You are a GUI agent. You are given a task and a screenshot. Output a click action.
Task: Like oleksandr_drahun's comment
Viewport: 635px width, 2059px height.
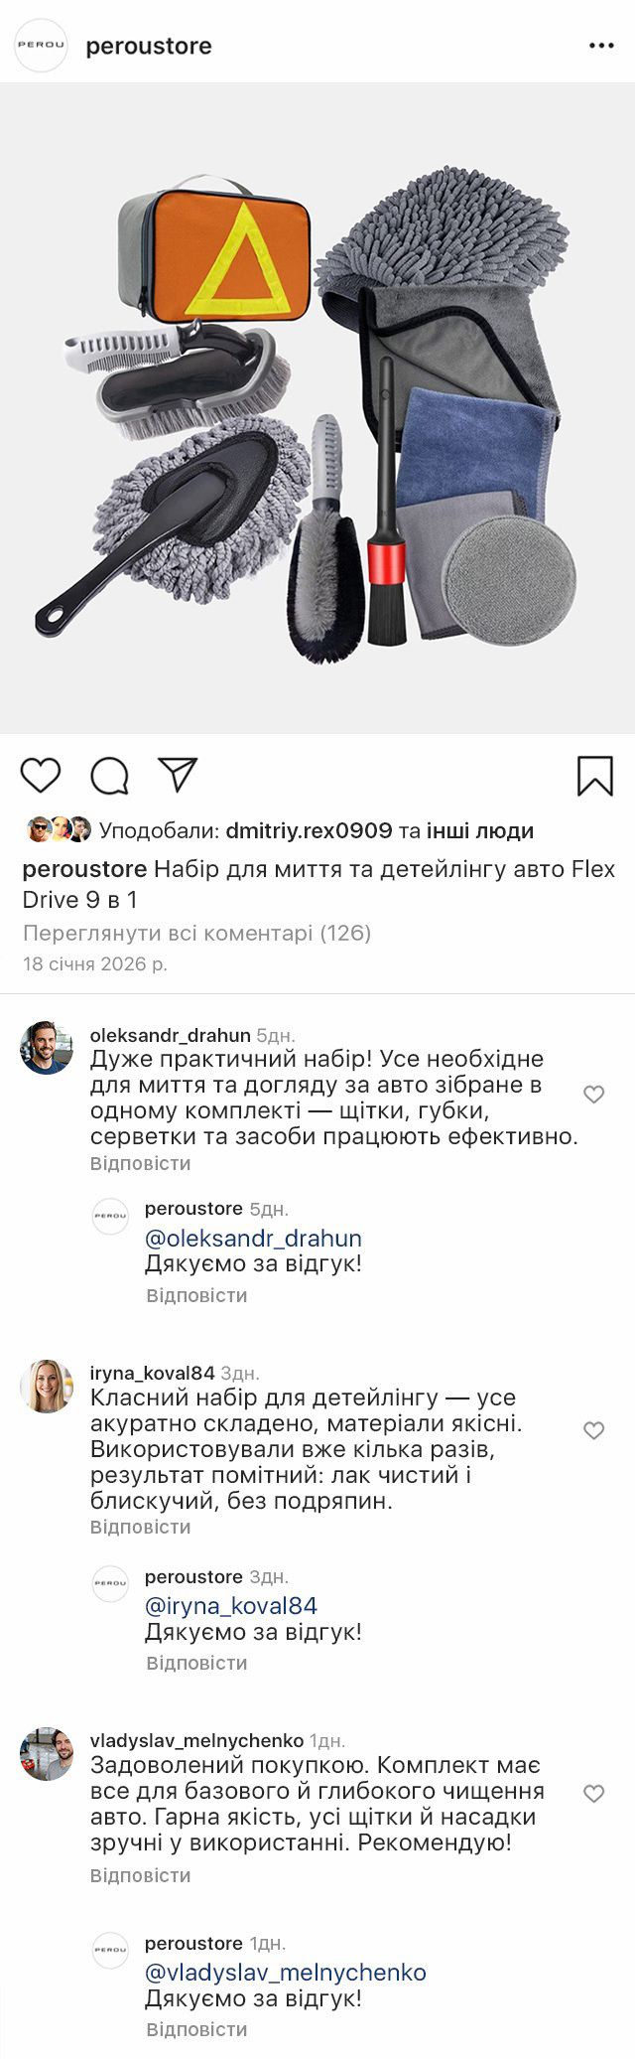point(593,1095)
